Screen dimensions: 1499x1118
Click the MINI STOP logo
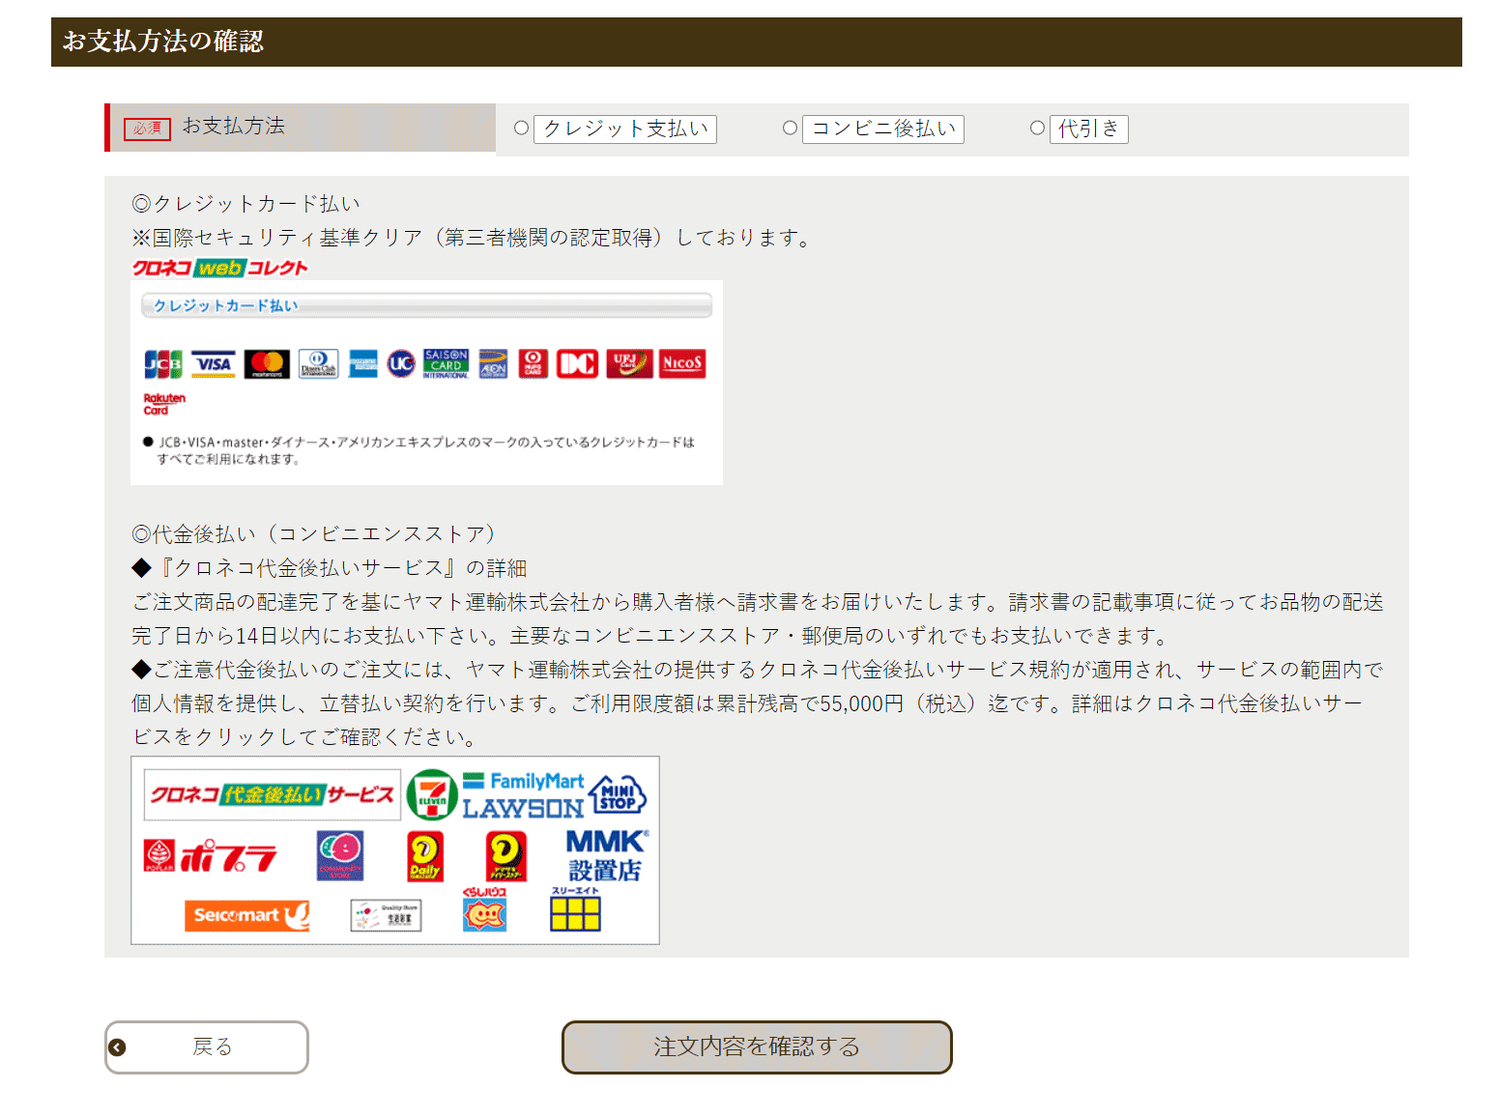(x=618, y=795)
